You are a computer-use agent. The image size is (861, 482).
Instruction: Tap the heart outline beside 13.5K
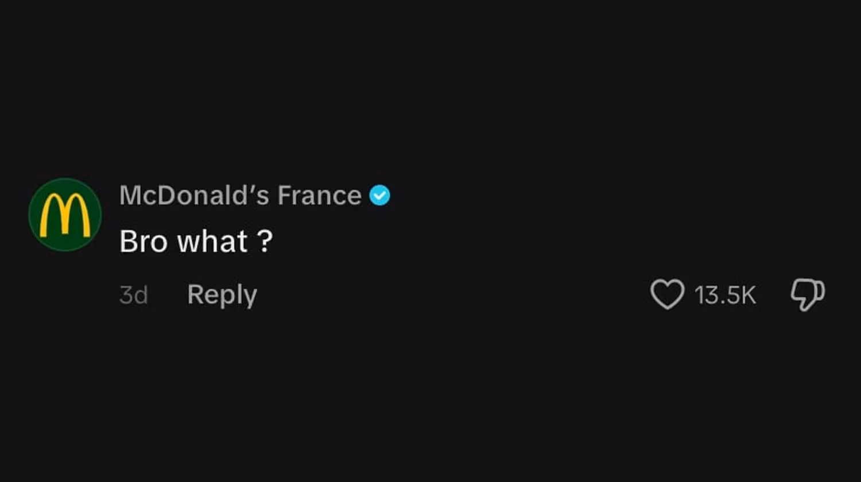(x=667, y=294)
